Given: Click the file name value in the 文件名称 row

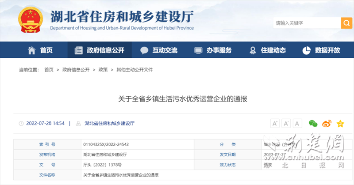Looking at the screenshot, I should tap(121, 175).
